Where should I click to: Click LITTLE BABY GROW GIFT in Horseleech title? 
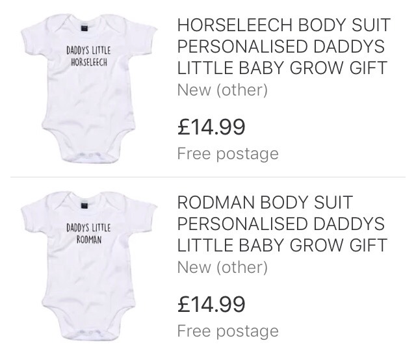point(282,68)
